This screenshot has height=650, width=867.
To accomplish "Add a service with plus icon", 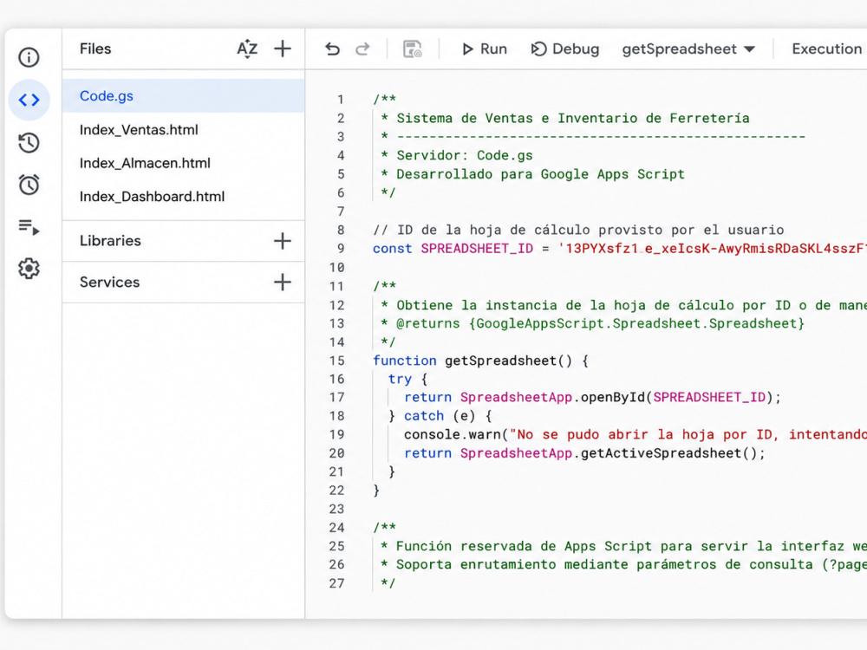I will coord(283,282).
